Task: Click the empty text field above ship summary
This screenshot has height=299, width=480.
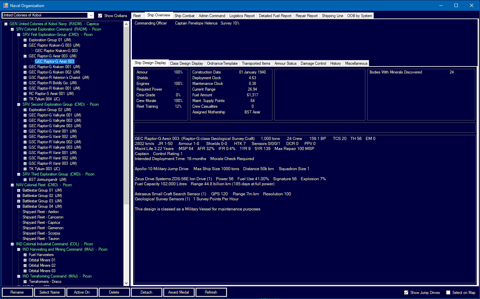Action: coord(305,128)
